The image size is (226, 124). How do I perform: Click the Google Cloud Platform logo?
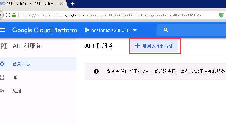click(44, 30)
